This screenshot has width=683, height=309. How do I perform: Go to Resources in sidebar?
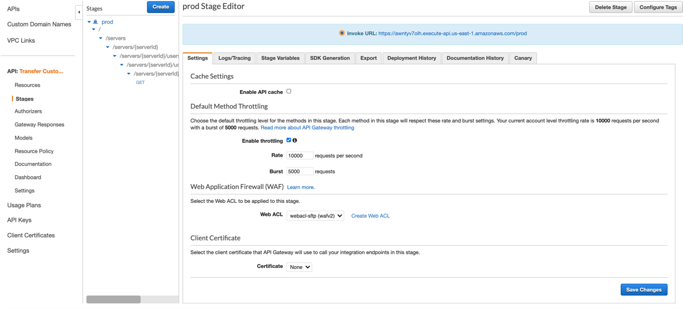pyautogui.click(x=27, y=85)
